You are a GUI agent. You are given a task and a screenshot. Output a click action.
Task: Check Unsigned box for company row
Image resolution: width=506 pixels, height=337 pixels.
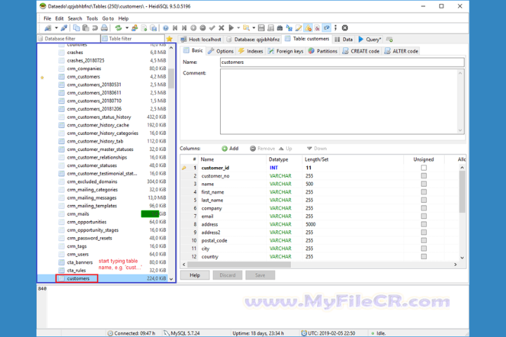click(x=424, y=208)
